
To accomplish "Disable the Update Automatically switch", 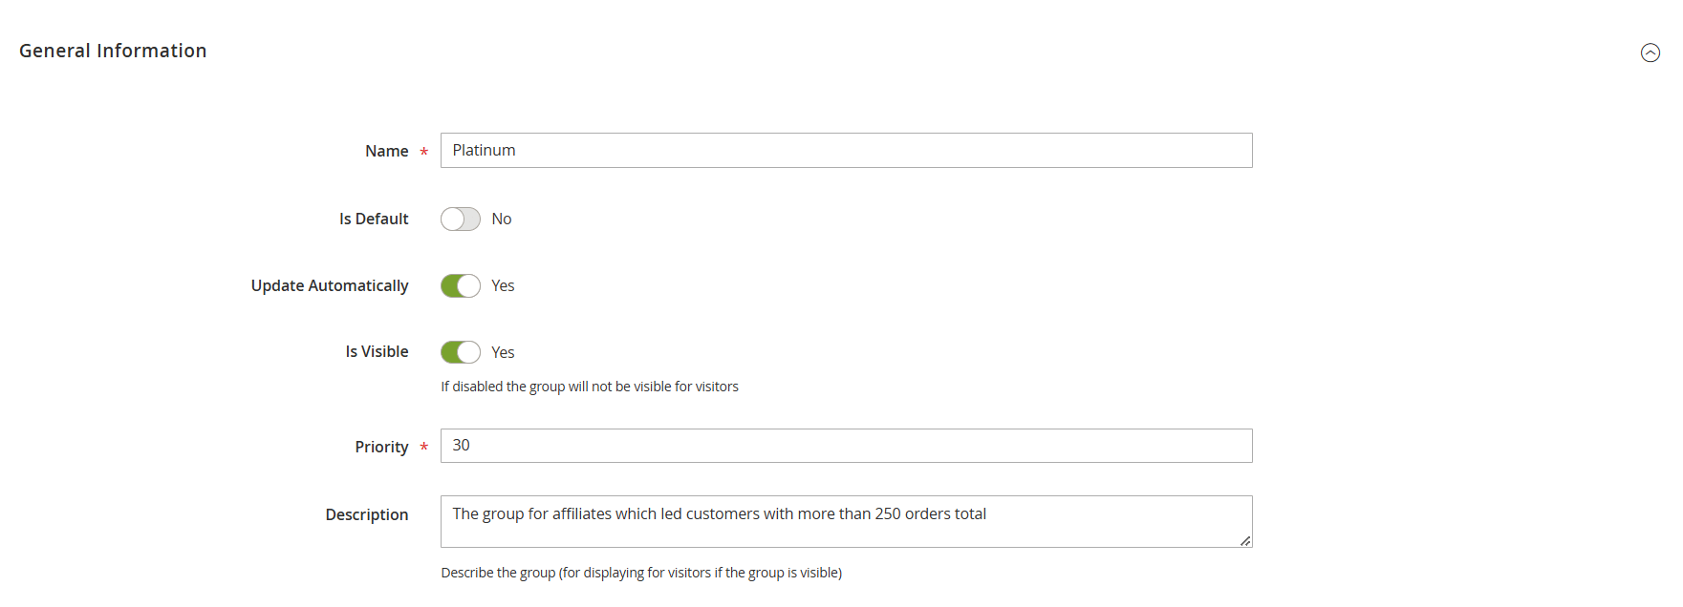I will click(x=460, y=285).
